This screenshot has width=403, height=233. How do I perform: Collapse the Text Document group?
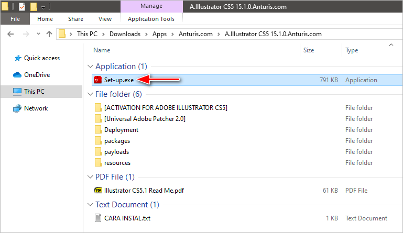[x=89, y=205]
